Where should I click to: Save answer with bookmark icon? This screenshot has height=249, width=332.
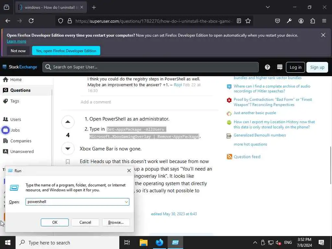click(x=68, y=162)
